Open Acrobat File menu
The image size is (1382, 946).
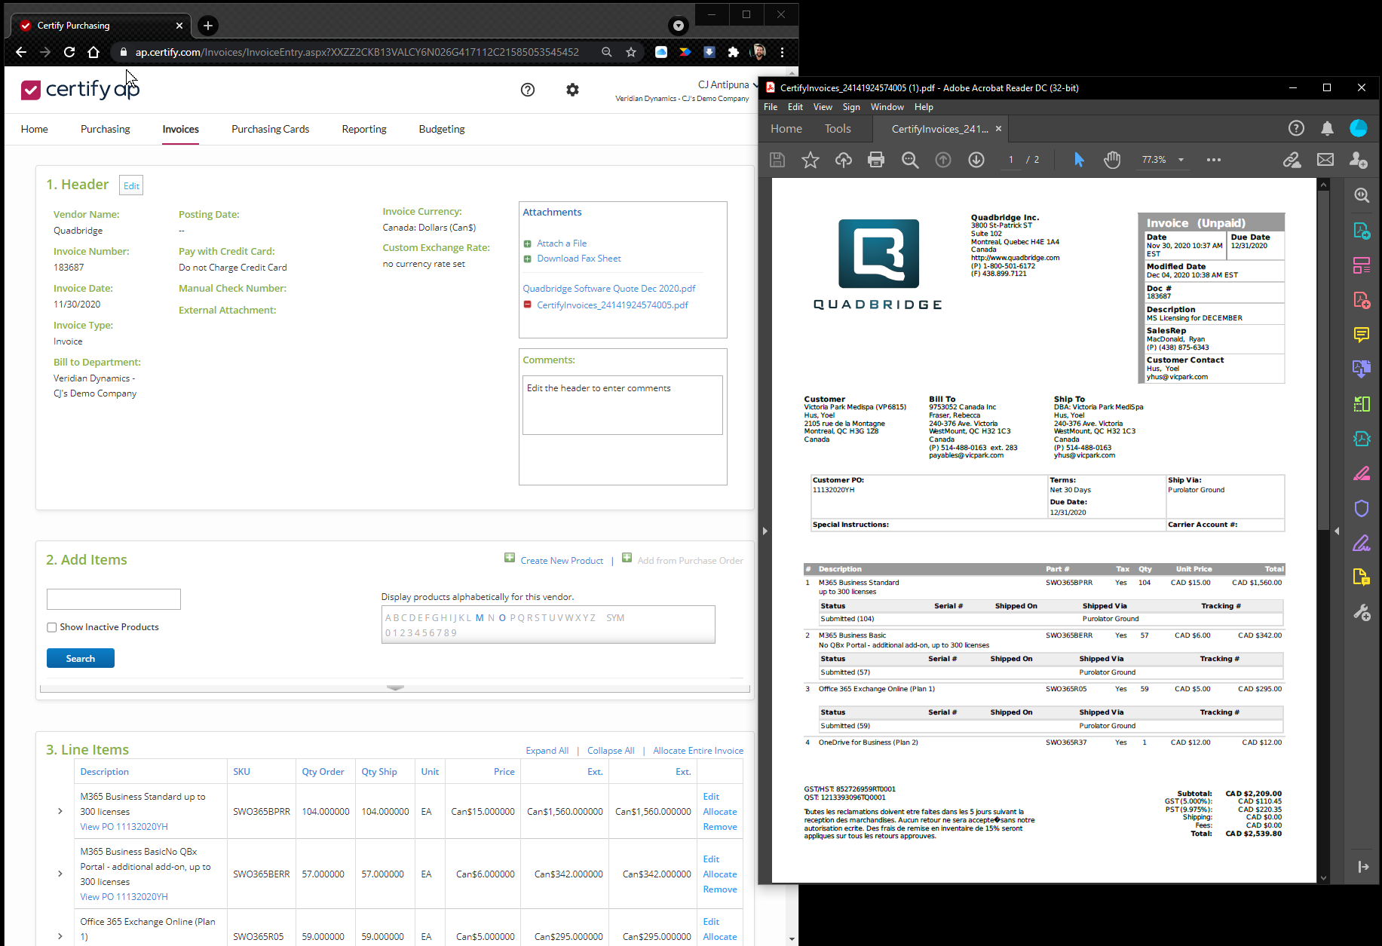point(771,107)
